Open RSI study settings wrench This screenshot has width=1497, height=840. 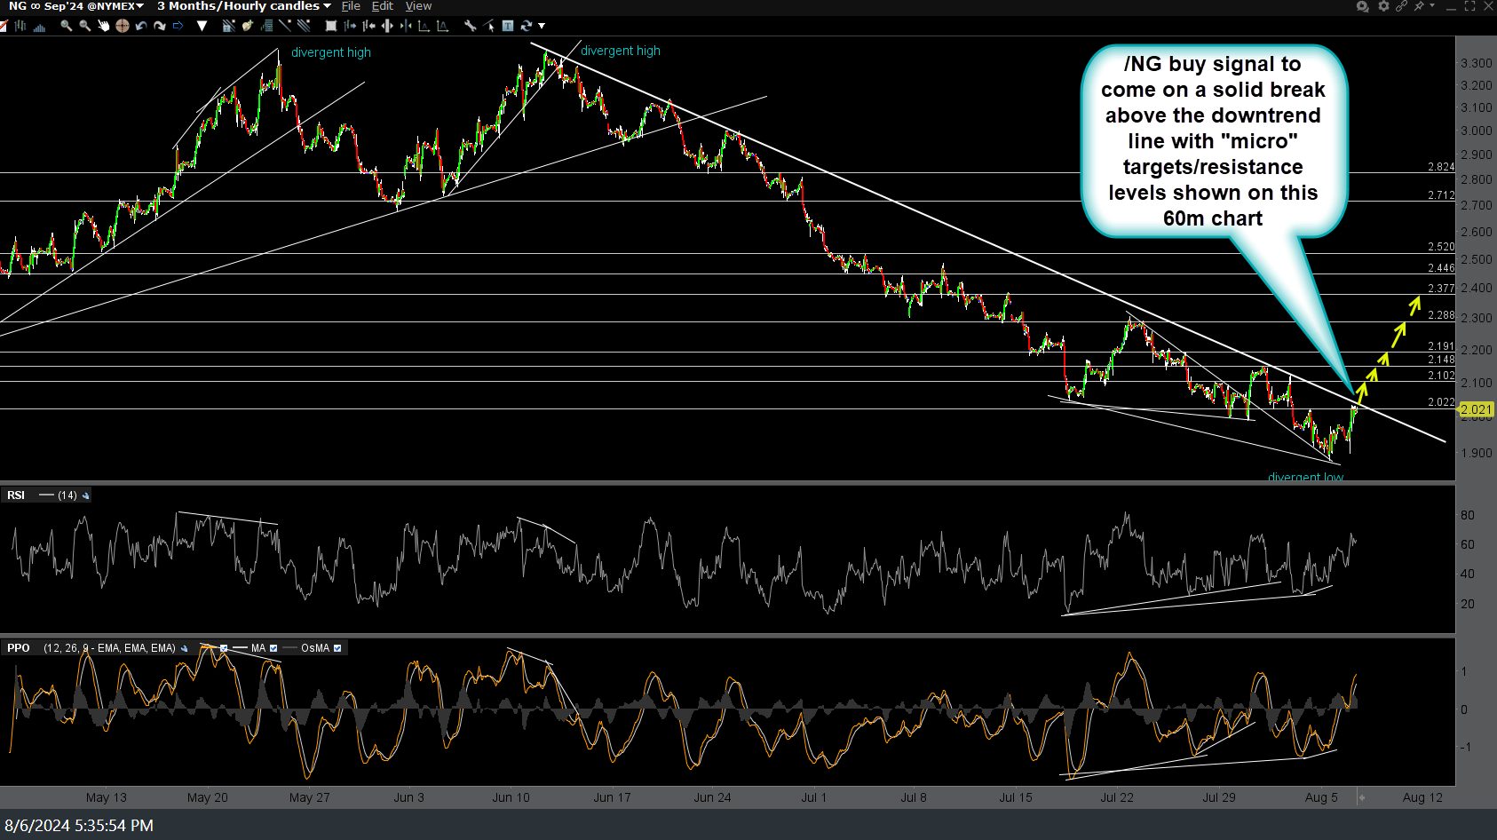click(x=86, y=495)
